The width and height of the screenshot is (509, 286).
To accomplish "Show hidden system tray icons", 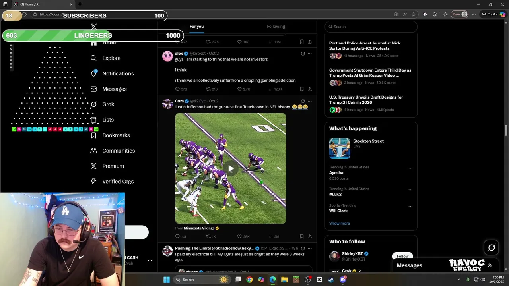I will 459,280.
